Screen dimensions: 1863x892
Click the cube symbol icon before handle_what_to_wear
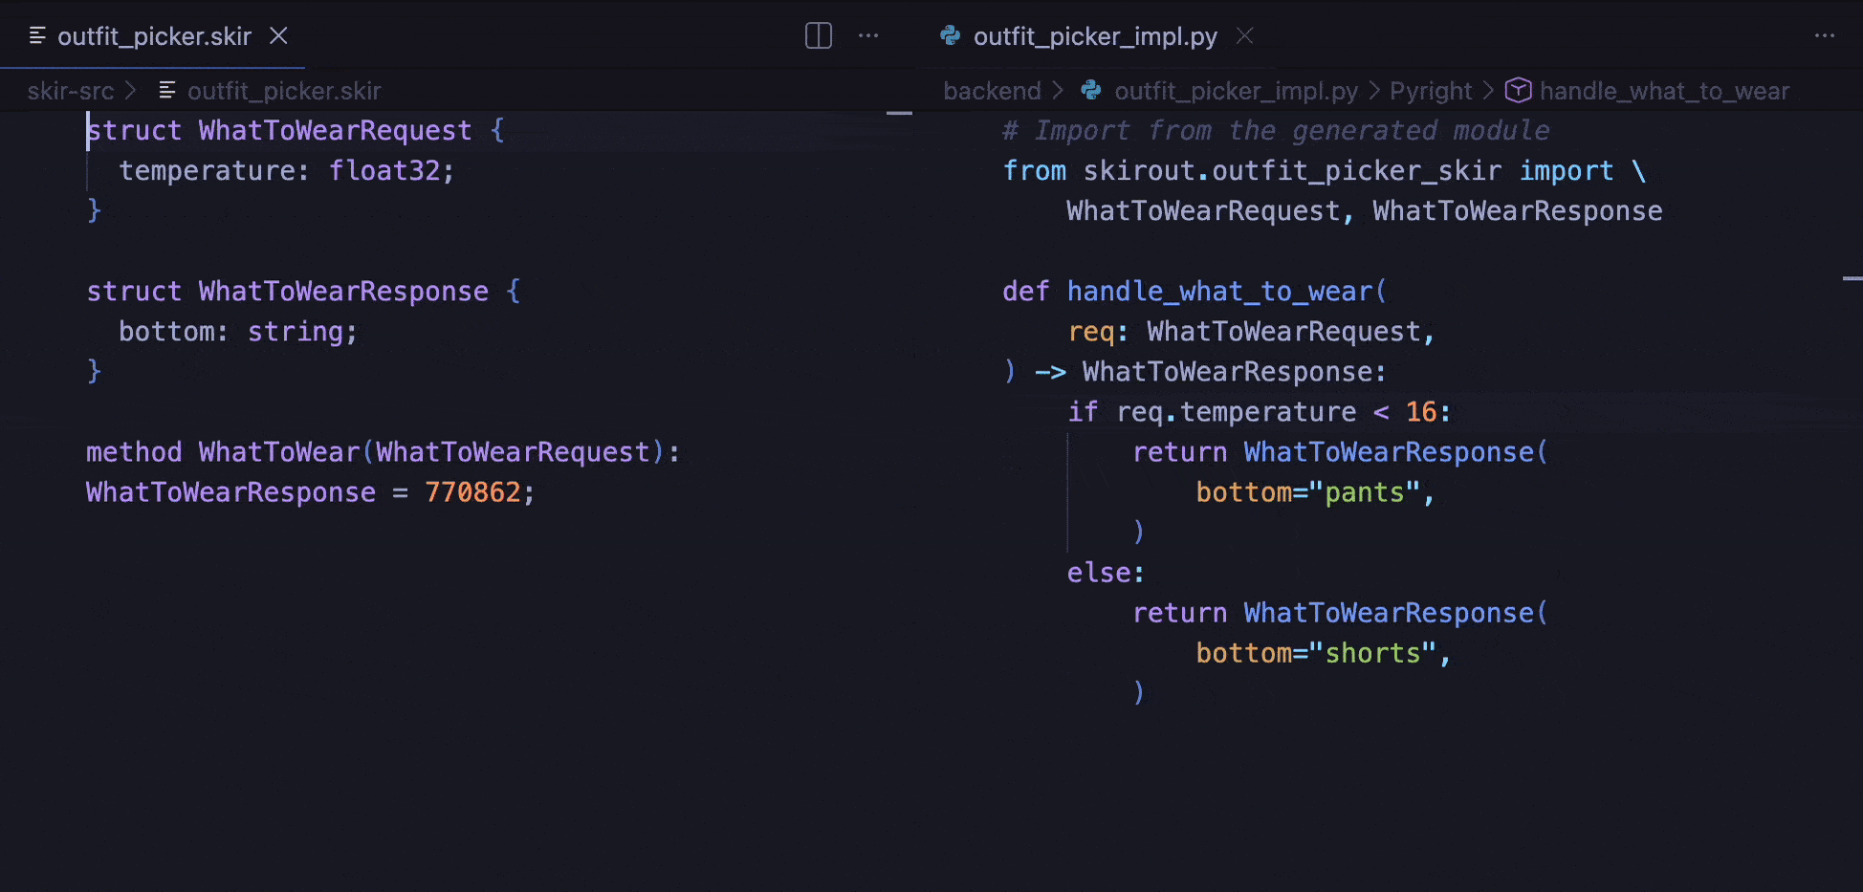(x=1519, y=89)
